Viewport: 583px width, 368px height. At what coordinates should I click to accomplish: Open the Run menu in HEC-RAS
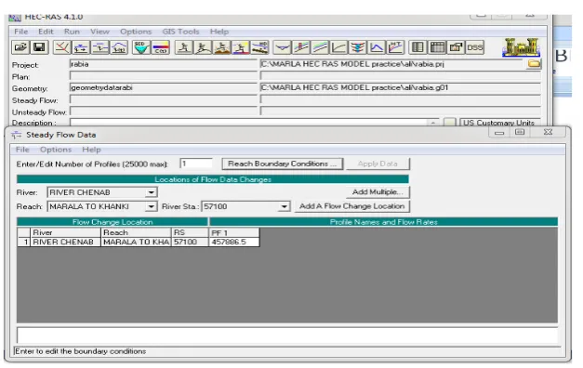(72, 32)
